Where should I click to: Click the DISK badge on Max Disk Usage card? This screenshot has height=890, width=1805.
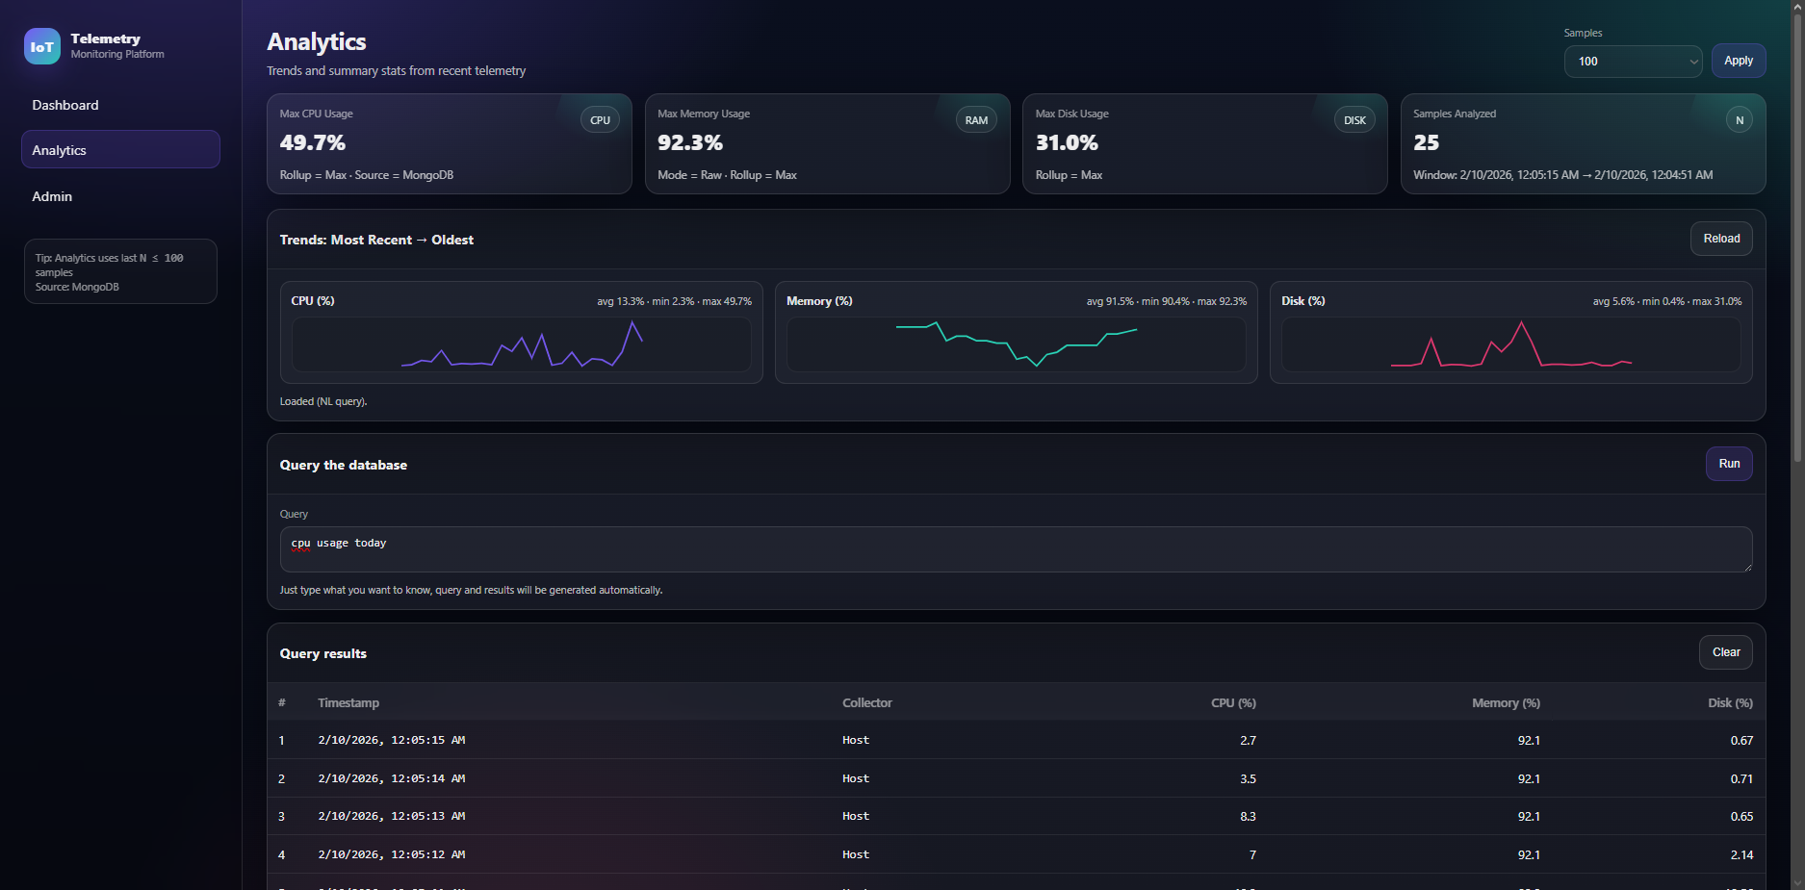click(x=1354, y=119)
